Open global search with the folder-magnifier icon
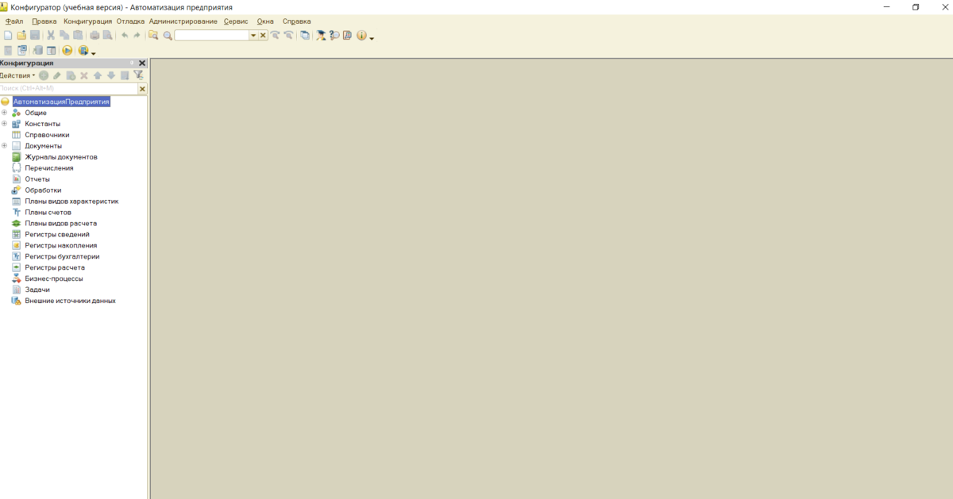Screen dimensions: 953x499 (x=153, y=35)
